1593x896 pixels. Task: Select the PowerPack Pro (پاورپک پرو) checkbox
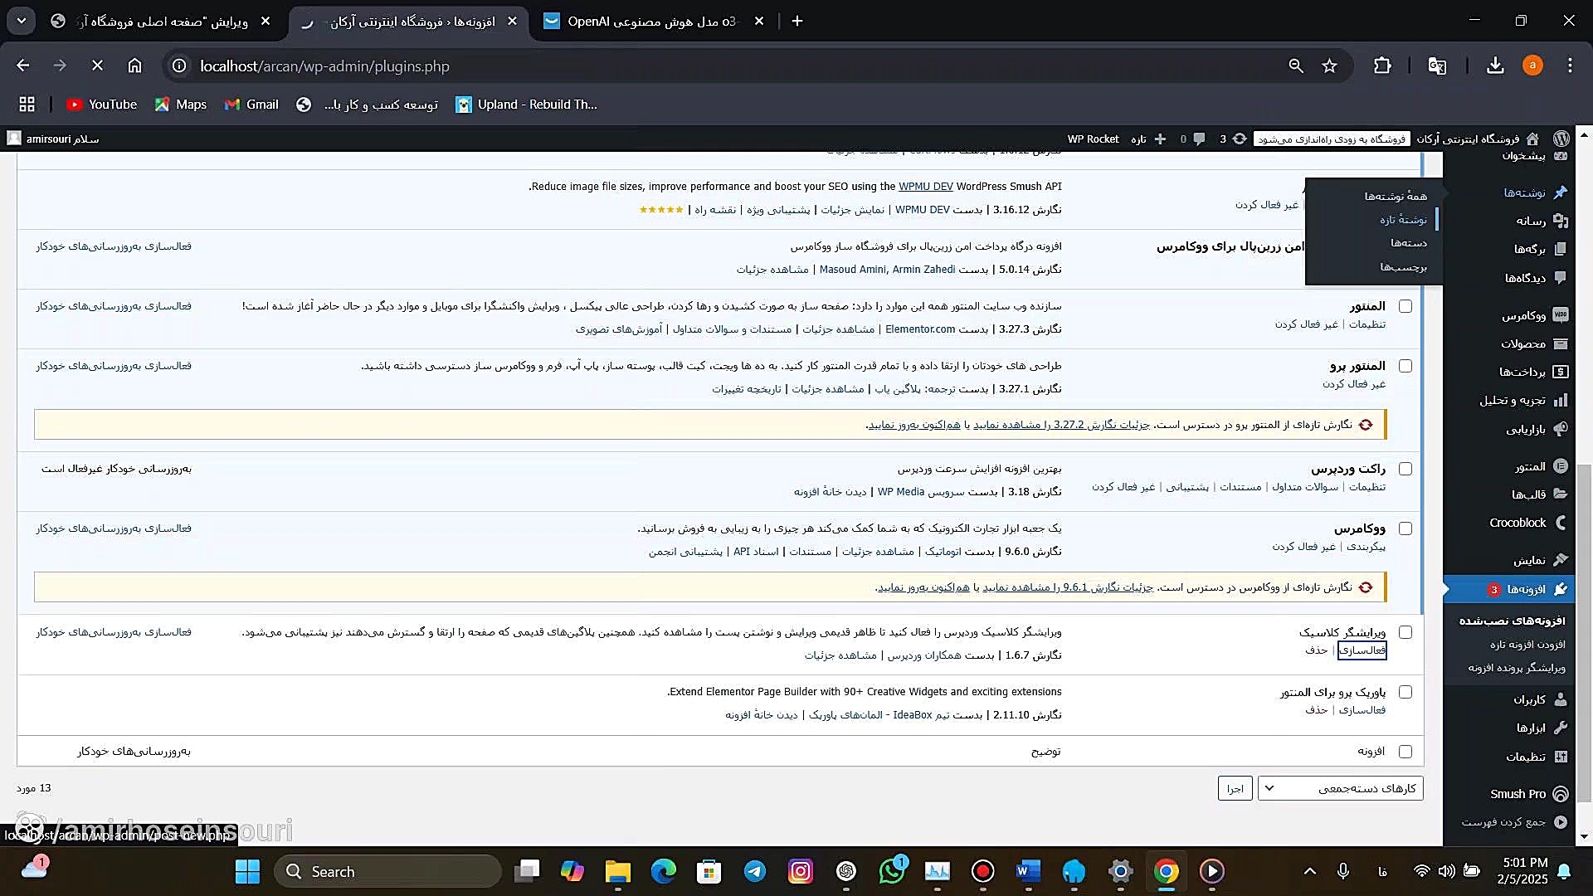(x=1405, y=692)
